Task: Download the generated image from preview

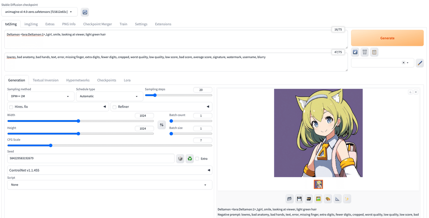Action: pyautogui.click(x=410, y=92)
